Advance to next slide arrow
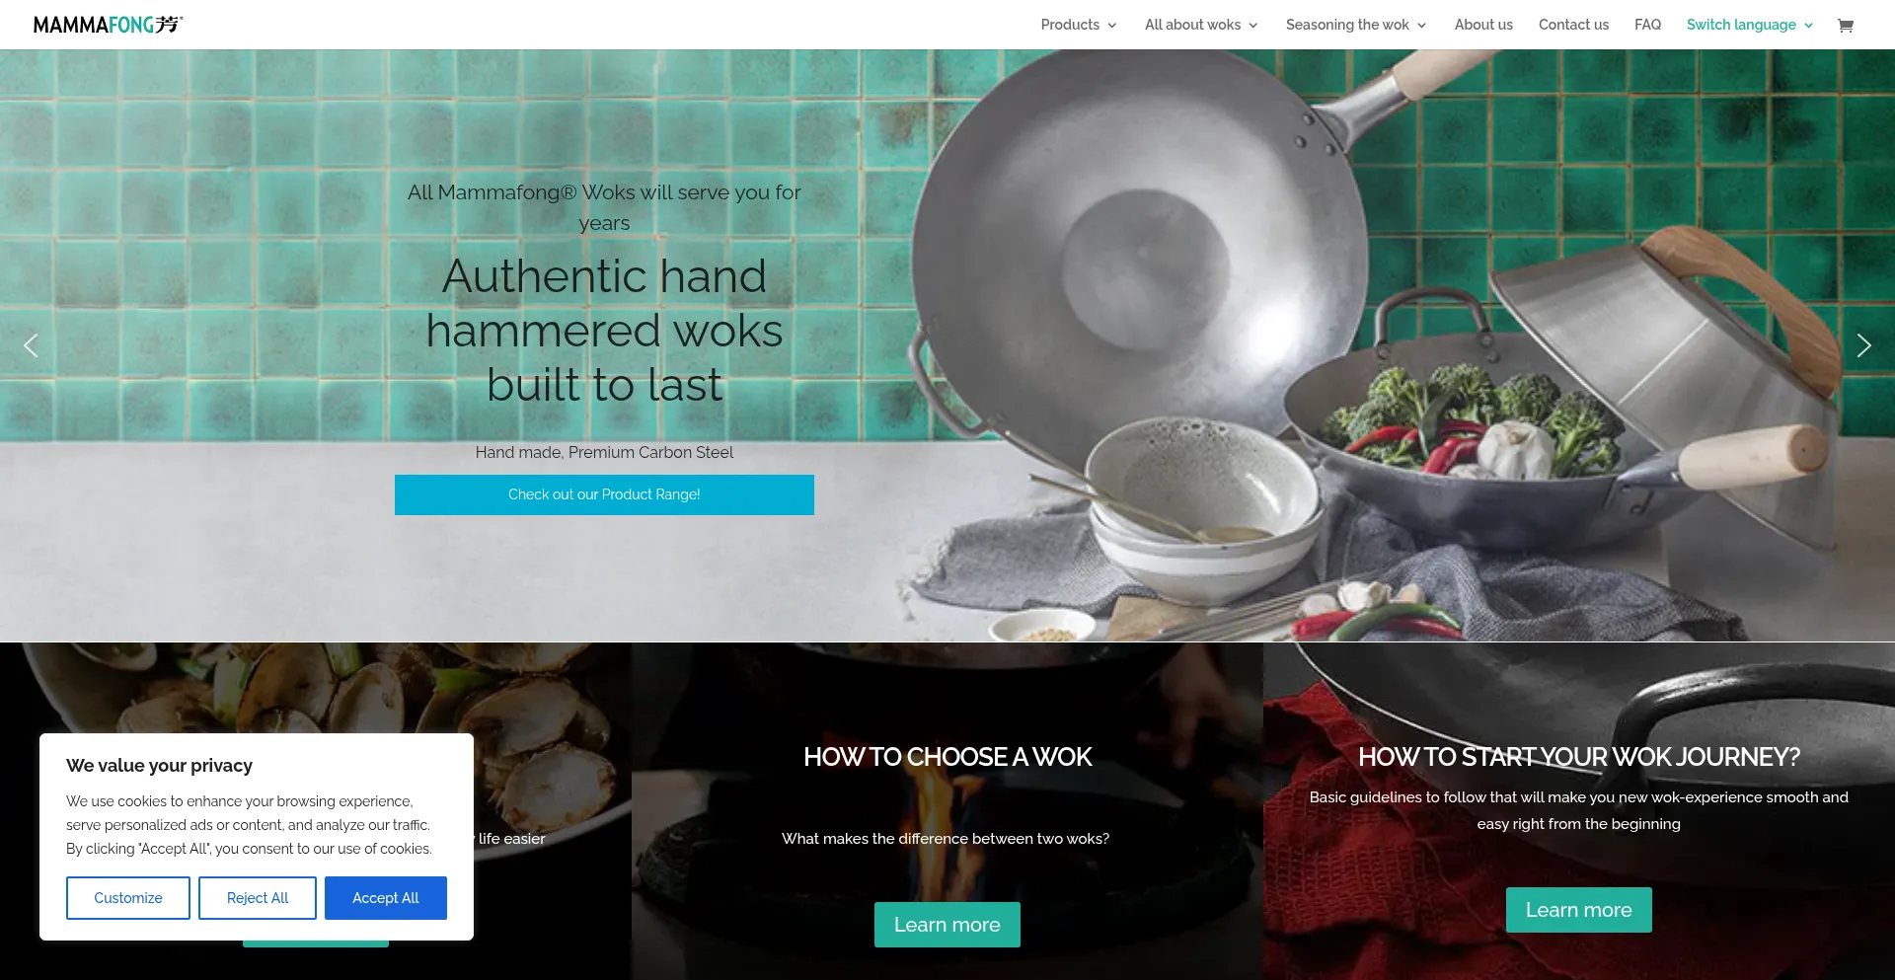Screen dimensions: 1895x980 (x=1863, y=345)
